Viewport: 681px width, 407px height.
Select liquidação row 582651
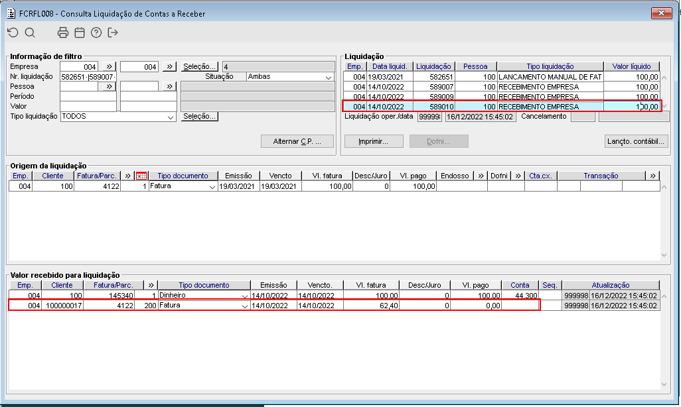(x=502, y=77)
